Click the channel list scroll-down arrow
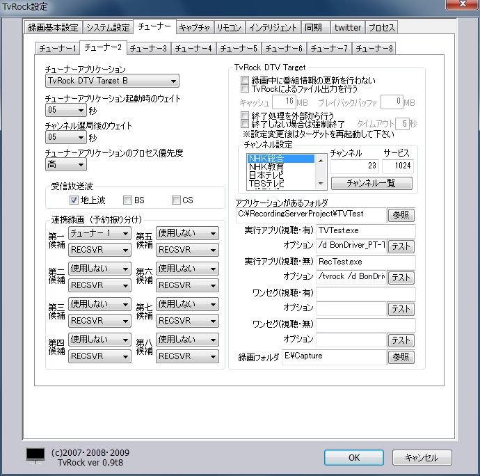Image resolution: width=480 pixels, height=476 pixels. pyautogui.click(x=321, y=184)
